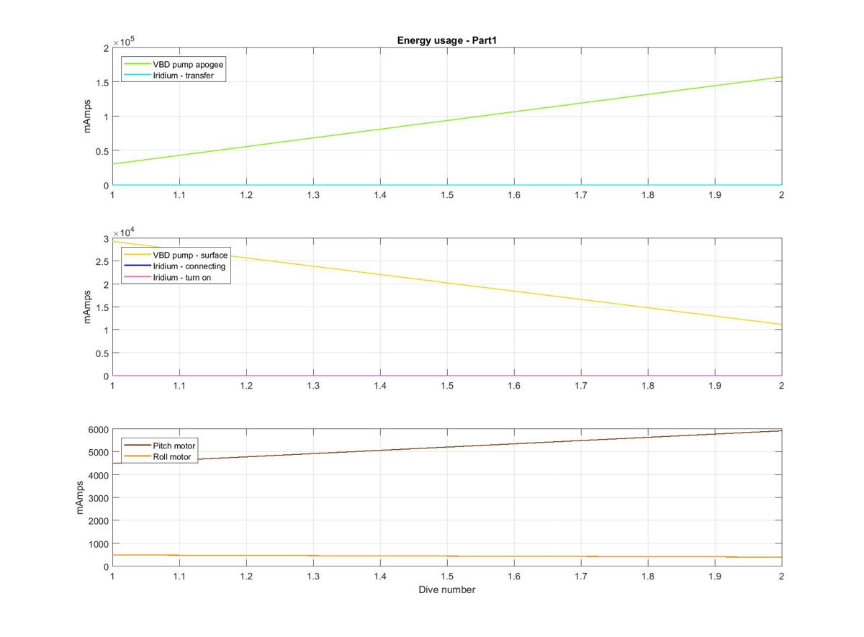Click the cyan Iridium transfer line
864x637 pixels.
(447, 185)
